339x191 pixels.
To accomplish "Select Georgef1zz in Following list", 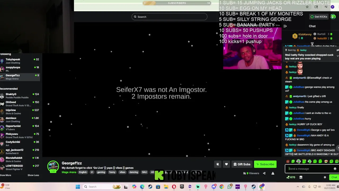I will (x=20, y=77).
